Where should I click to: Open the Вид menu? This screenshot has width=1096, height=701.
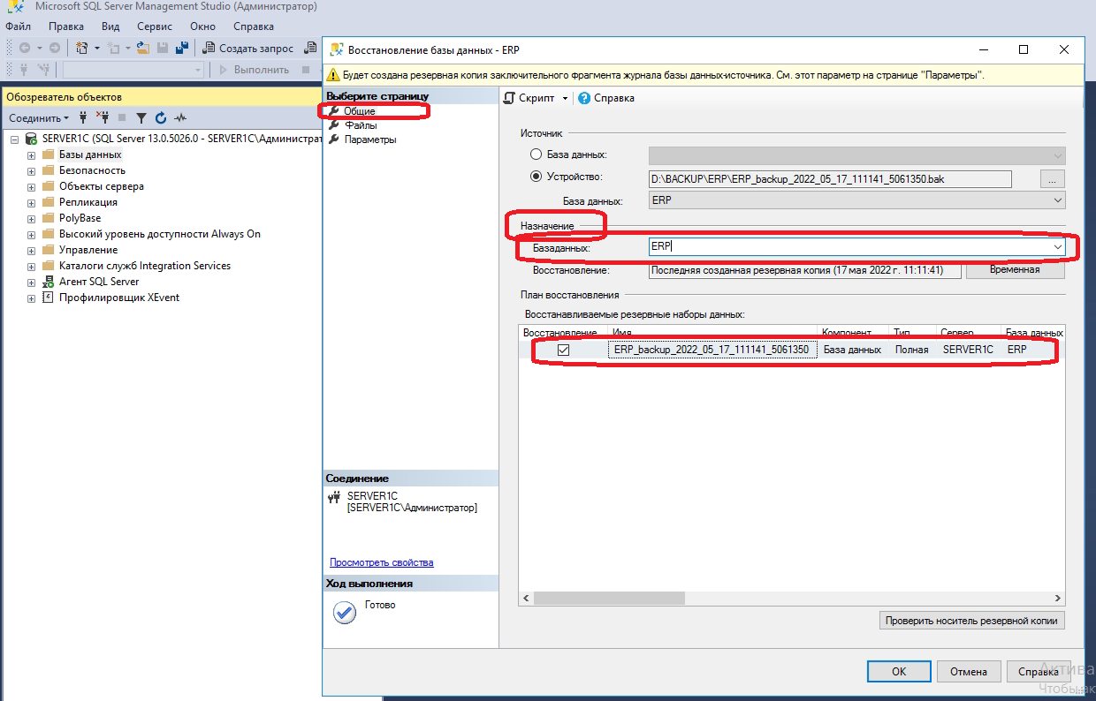pyautogui.click(x=110, y=26)
